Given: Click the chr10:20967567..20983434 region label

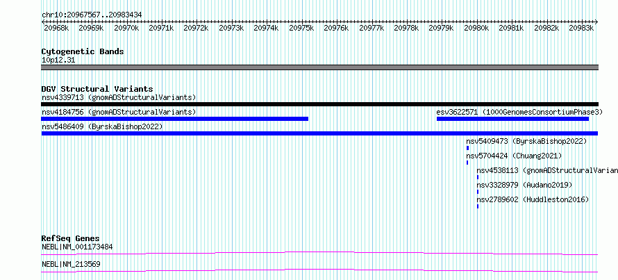Looking at the screenshot, I should (92, 15).
